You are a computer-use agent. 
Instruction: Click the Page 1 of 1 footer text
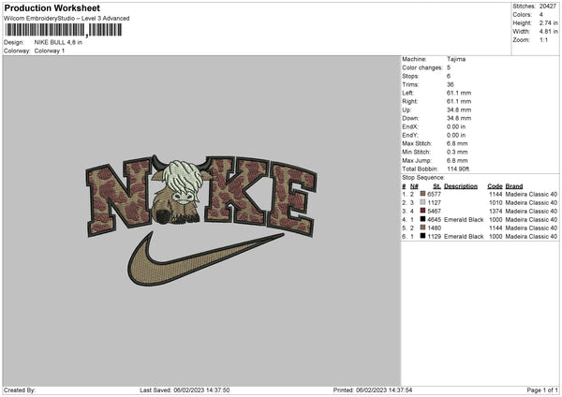point(542,390)
